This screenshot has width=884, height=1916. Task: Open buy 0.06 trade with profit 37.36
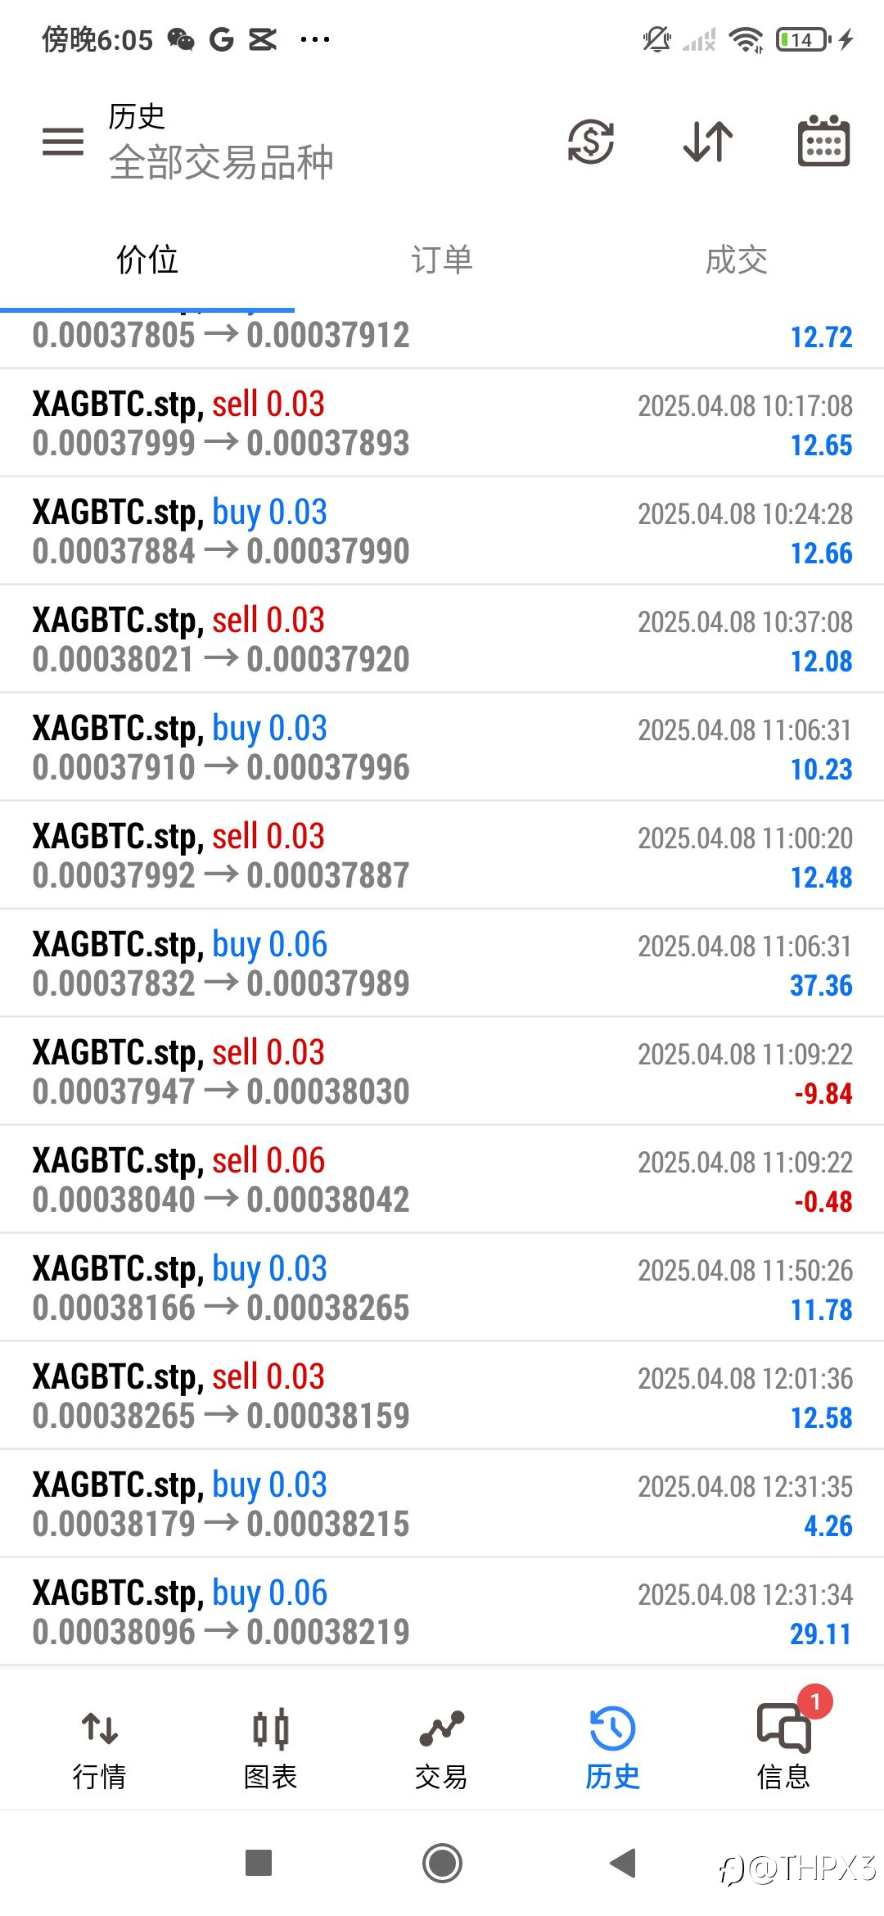pyautogui.click(x=442, y=963)
